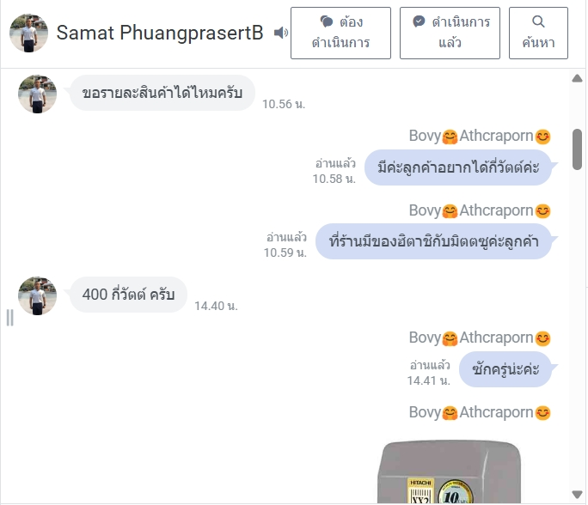Screen dimensions: 588x505
Task: Click the vertical scrollbar thumb
Action: click(x=577, y=149)
